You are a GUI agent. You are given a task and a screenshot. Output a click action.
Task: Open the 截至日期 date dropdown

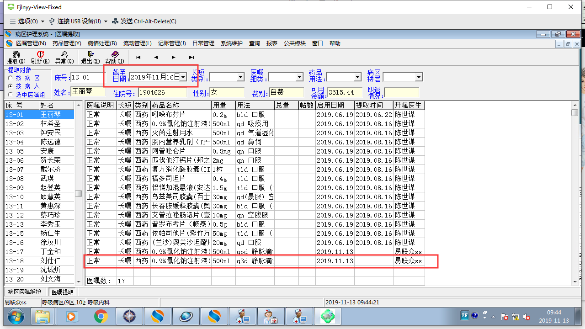coord(183,77)
